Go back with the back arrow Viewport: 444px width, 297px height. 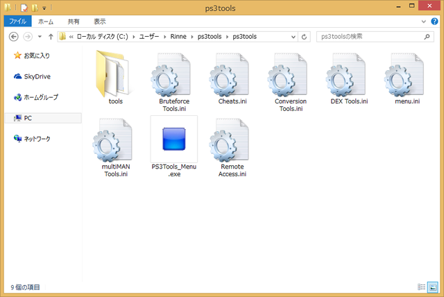tap(14, 37)
